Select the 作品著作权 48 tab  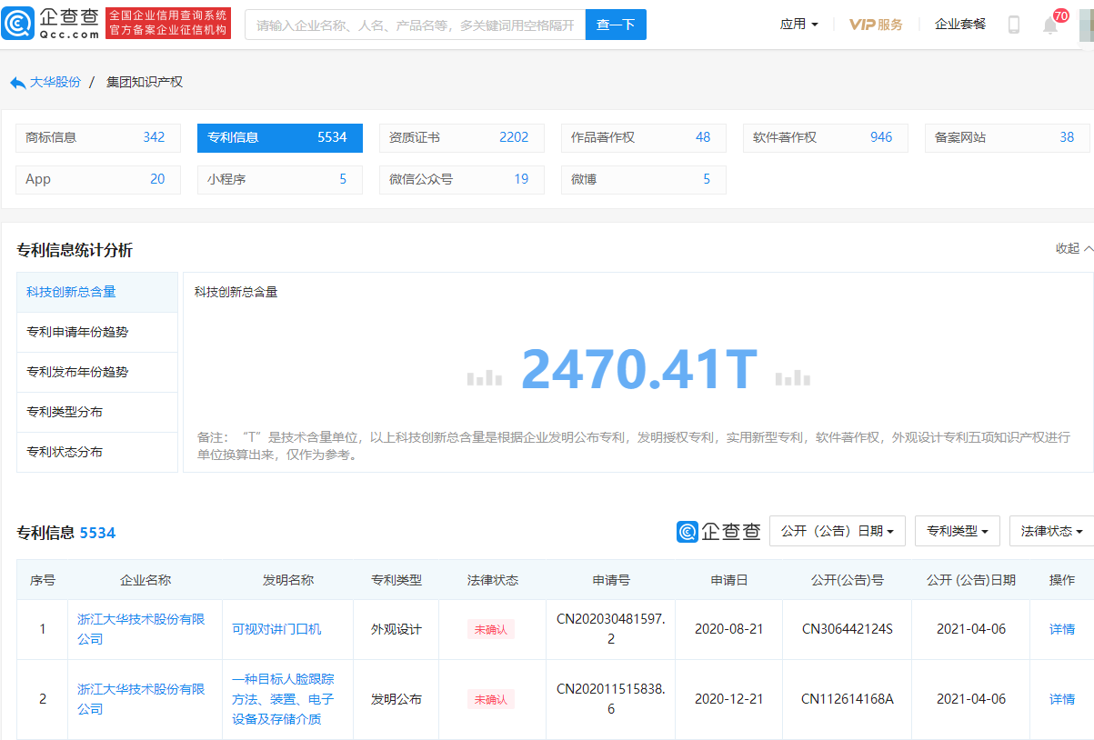pos(644,137)
